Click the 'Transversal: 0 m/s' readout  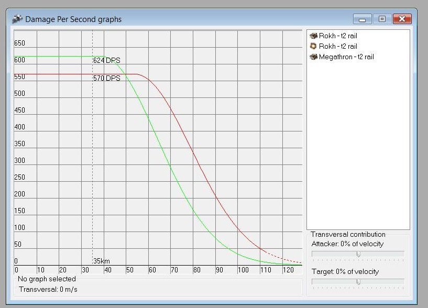click(x=48, y=289)
